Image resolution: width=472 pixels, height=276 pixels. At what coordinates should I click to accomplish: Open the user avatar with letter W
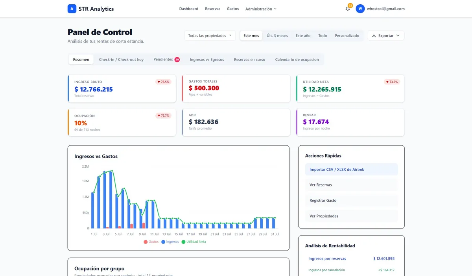pyautogui.click(x=360, y=9)
